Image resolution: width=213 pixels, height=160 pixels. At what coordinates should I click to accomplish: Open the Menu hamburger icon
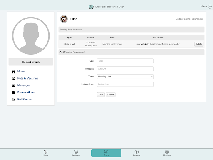[210, 7]
